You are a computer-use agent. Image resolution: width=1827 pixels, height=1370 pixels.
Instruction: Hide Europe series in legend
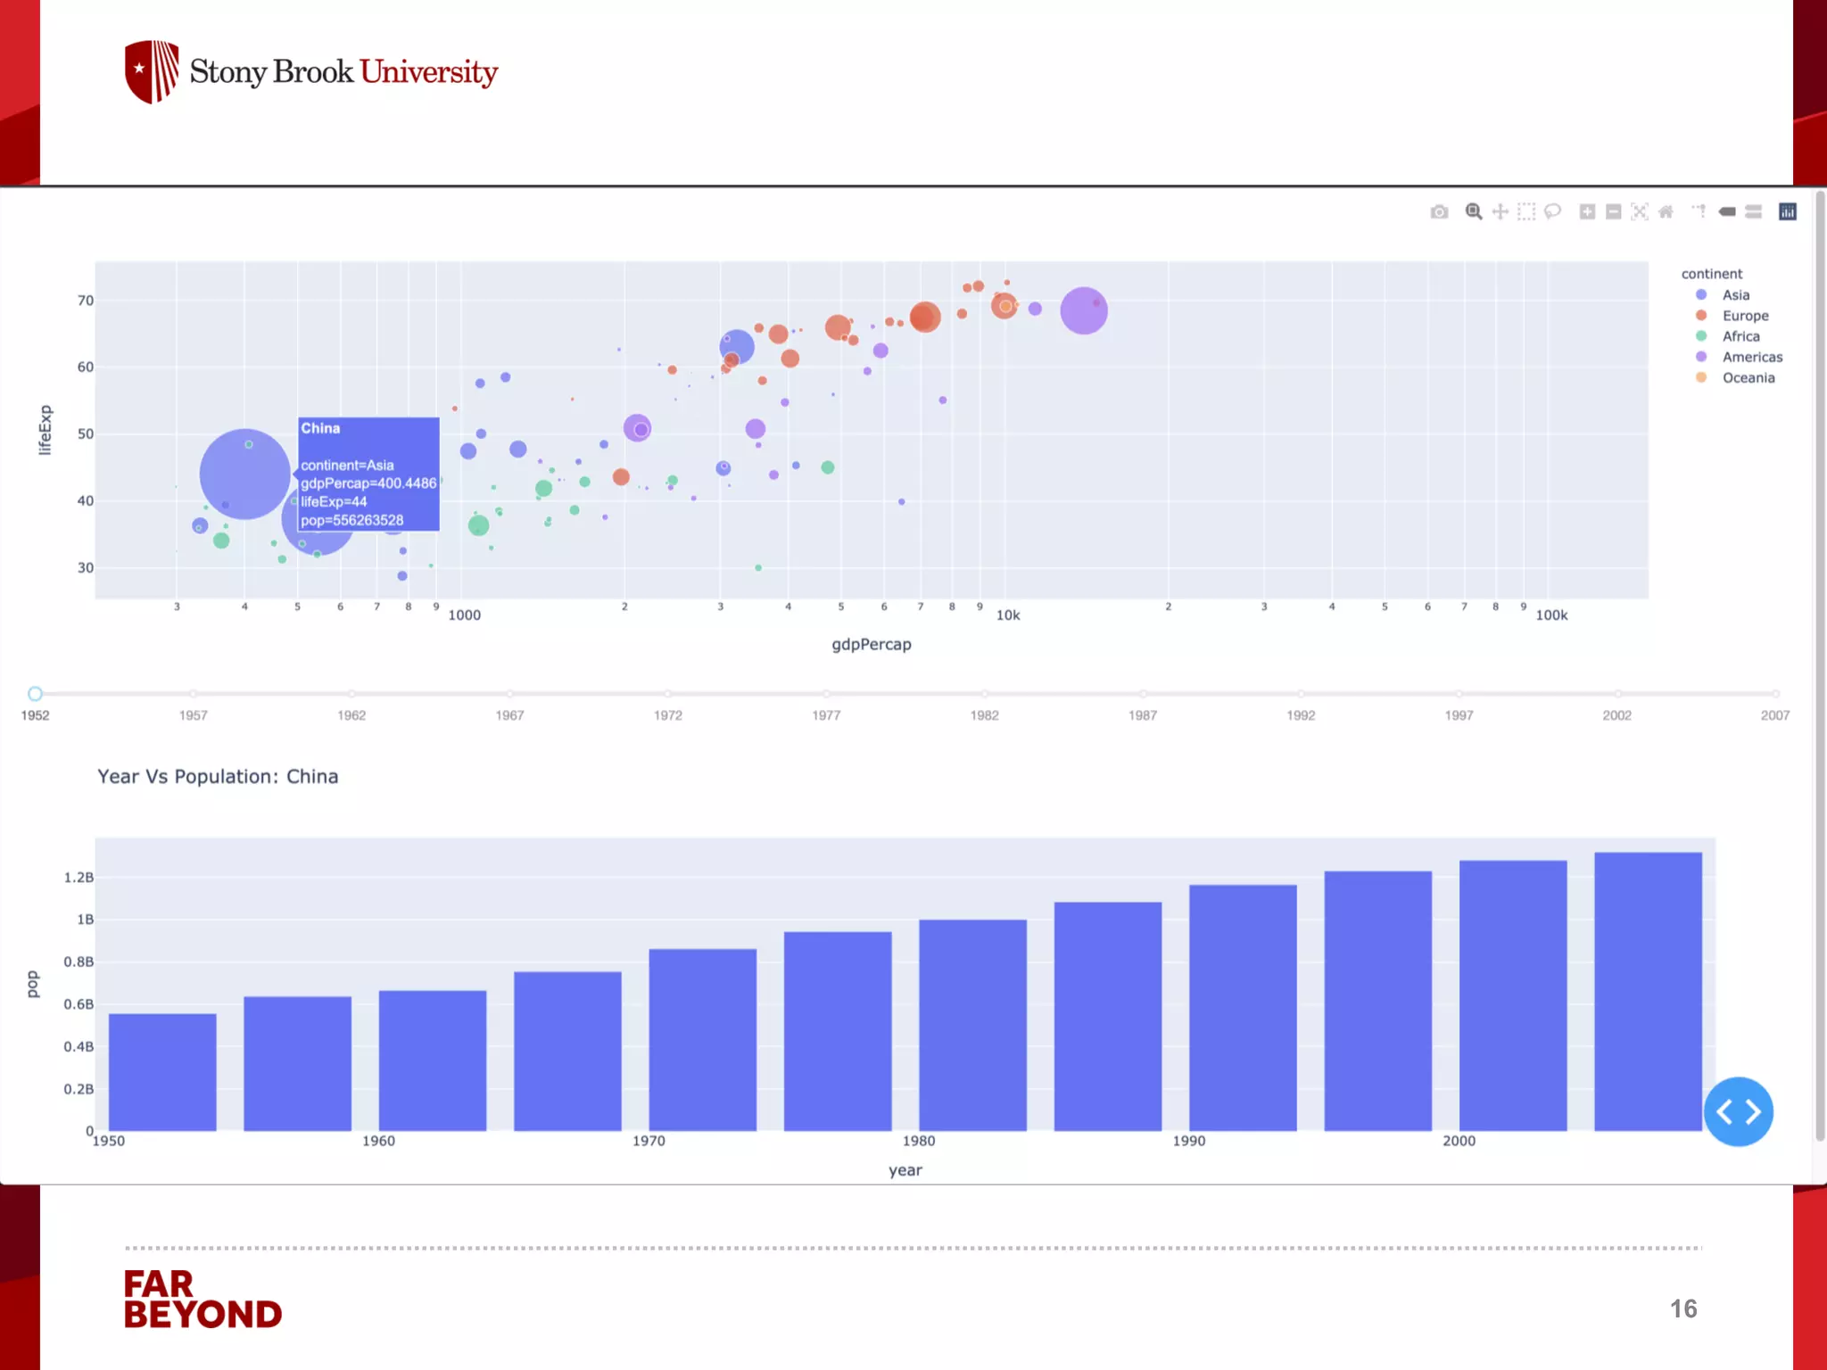1744,316
